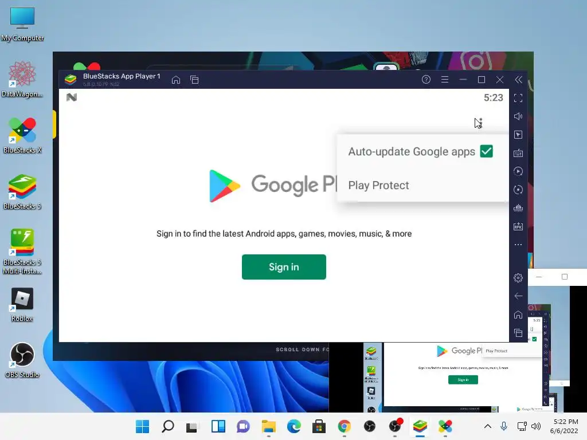Viewport: 587px width, 440px height.
Task: Open the Chat taskbar icon
Action: [x=243, y=426]
